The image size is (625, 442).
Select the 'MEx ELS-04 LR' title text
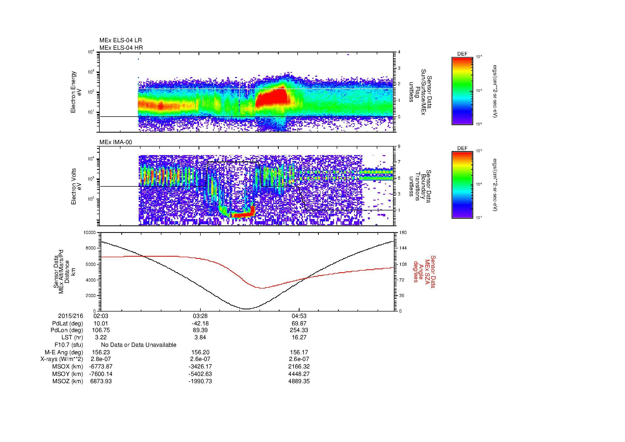coord(121,40)
